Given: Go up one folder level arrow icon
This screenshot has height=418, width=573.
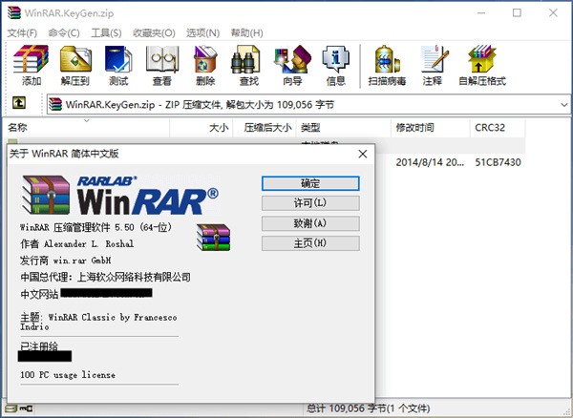Looking at the screenshot, I should [x=19, y=103].
